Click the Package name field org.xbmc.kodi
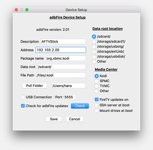 click(66, 58)
